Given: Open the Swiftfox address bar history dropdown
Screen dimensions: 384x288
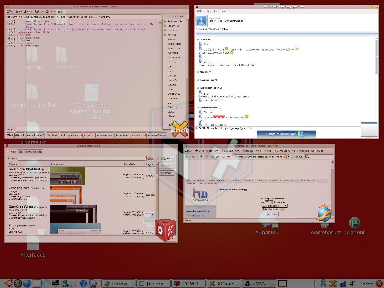Looking at the screenshot, I should pyautogui.click(x=288, y=157).
